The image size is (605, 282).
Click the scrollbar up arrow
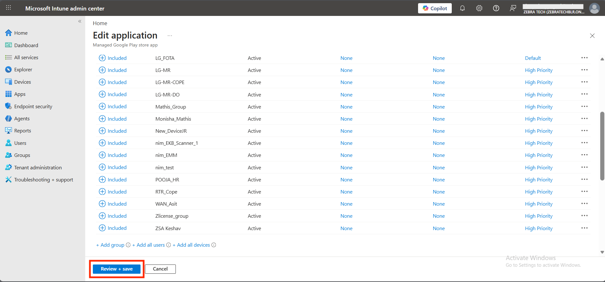click(602, 59)
